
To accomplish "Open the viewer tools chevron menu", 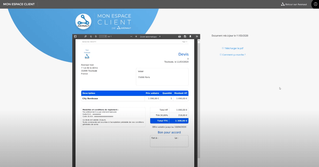I will (197, 36).
